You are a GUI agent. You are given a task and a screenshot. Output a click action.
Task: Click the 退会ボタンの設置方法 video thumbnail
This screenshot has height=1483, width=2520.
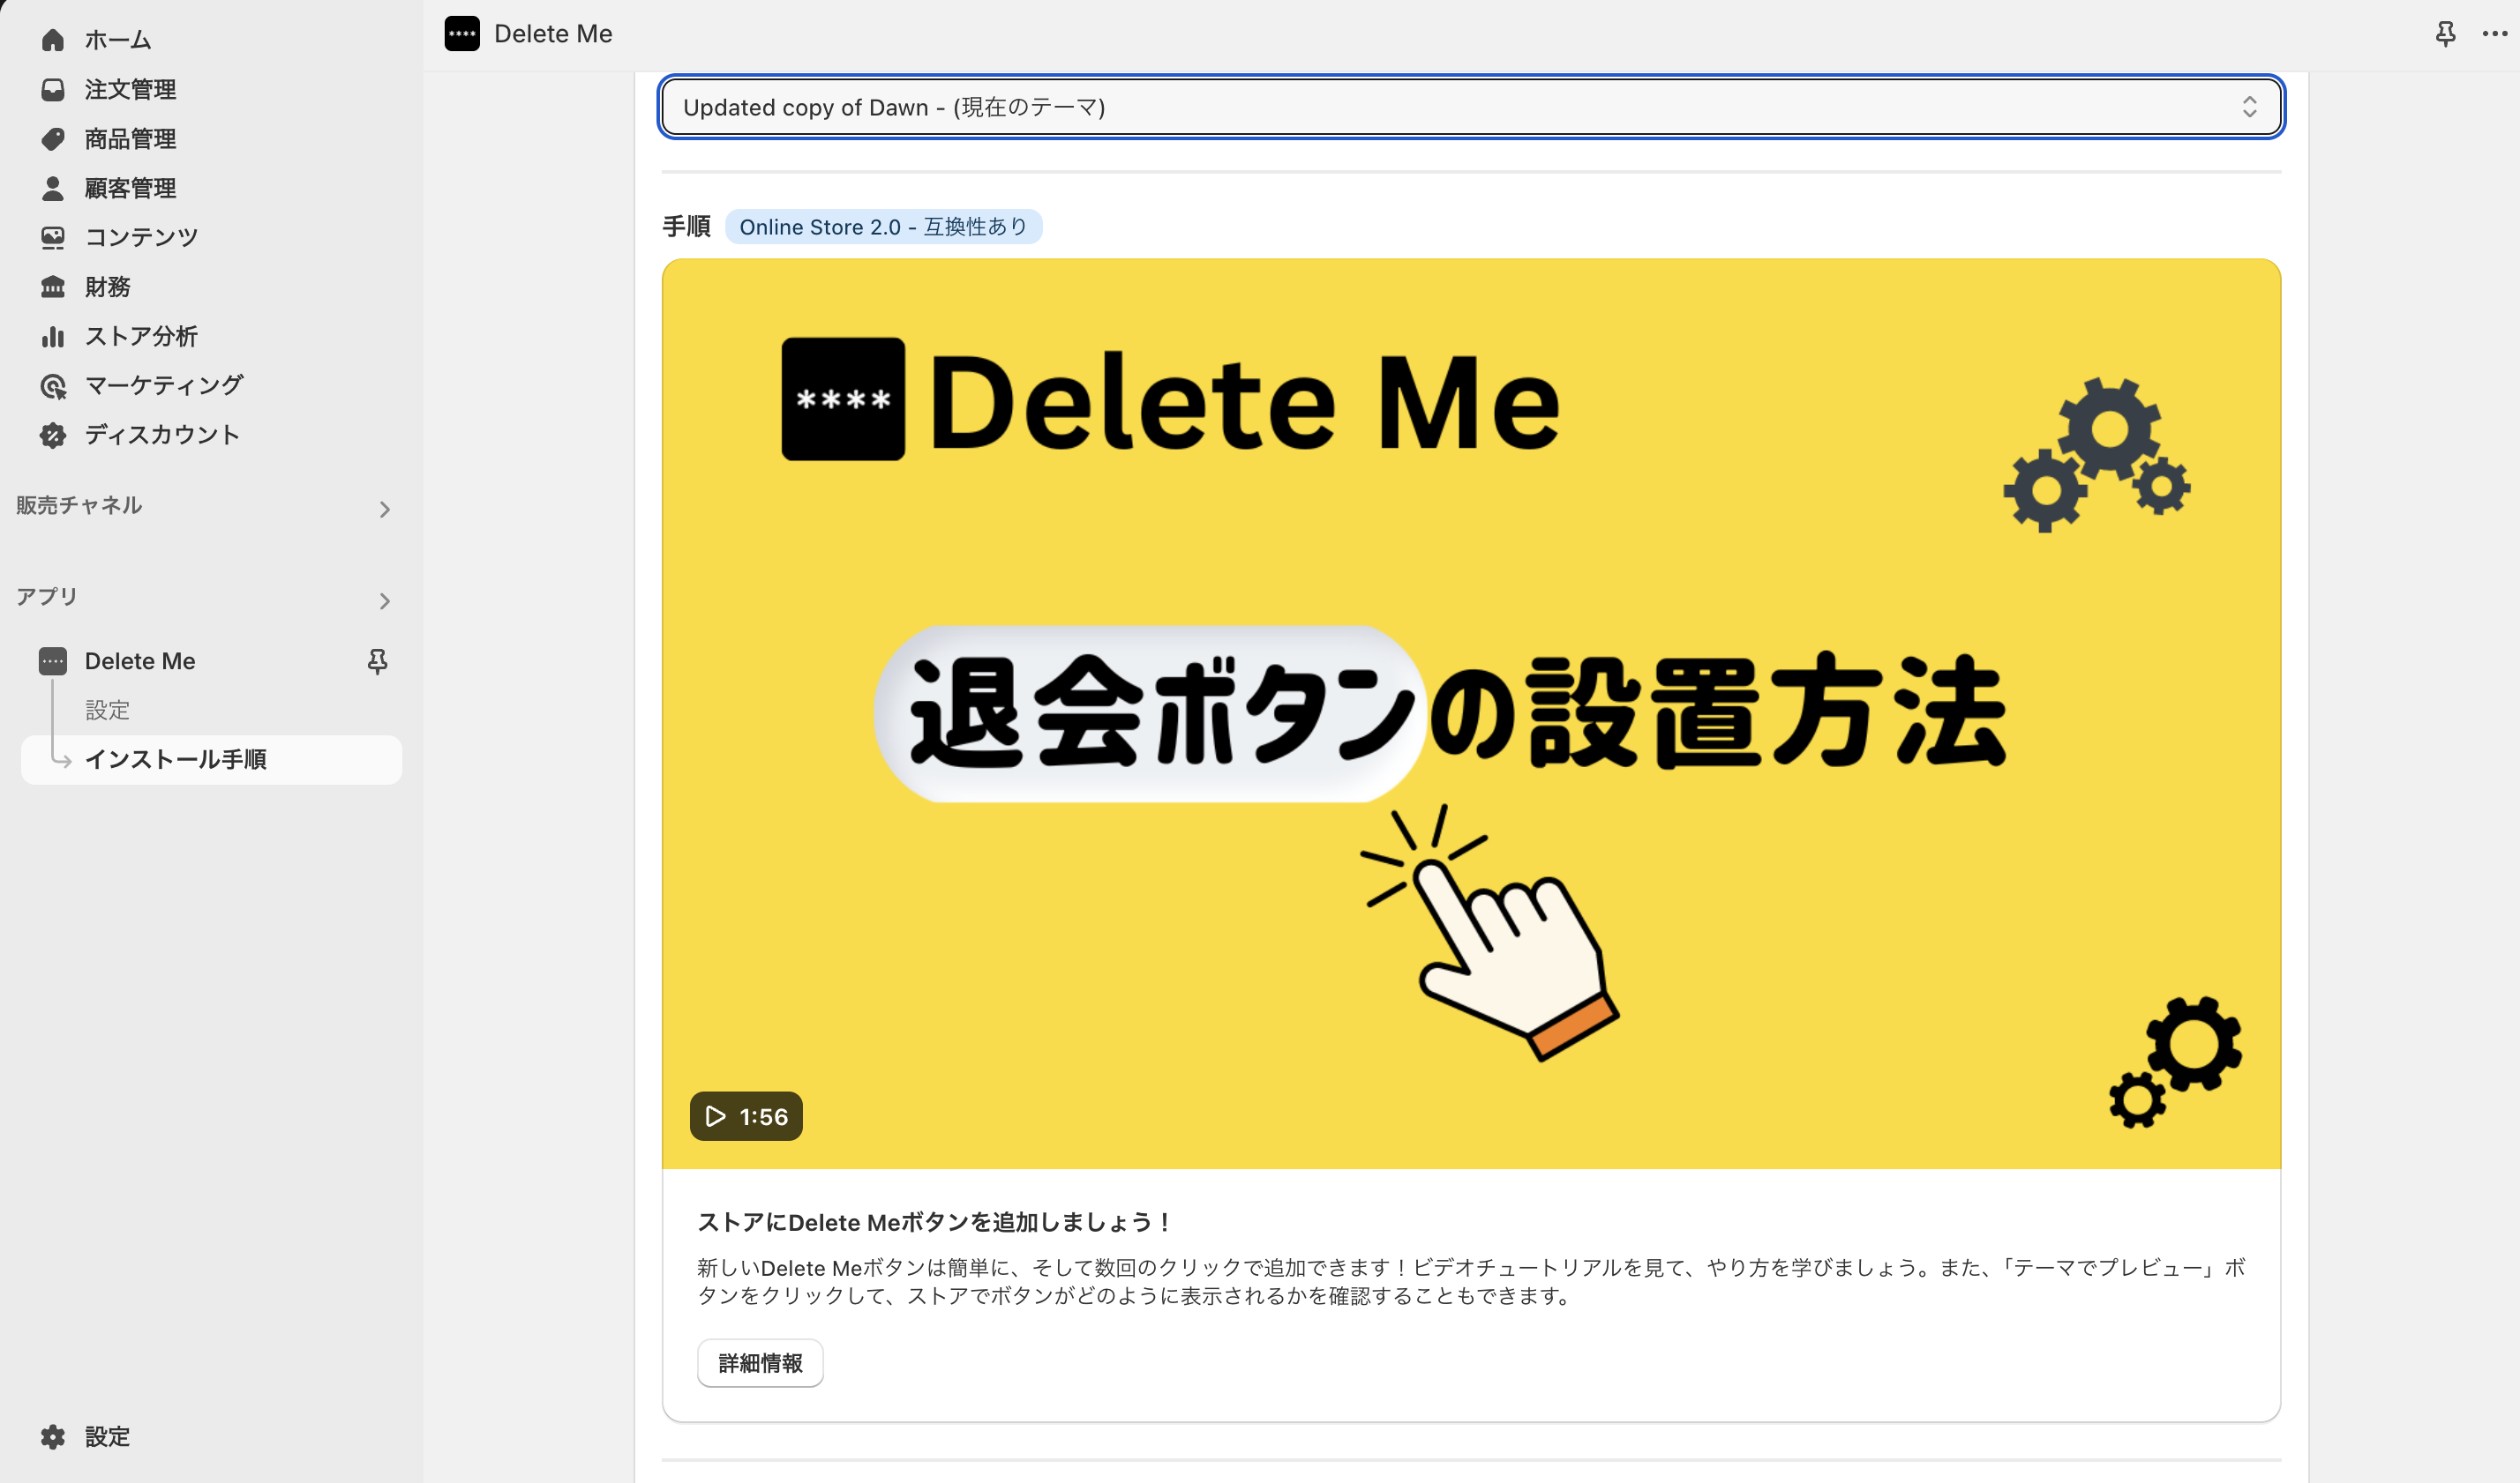[1471, 713]
